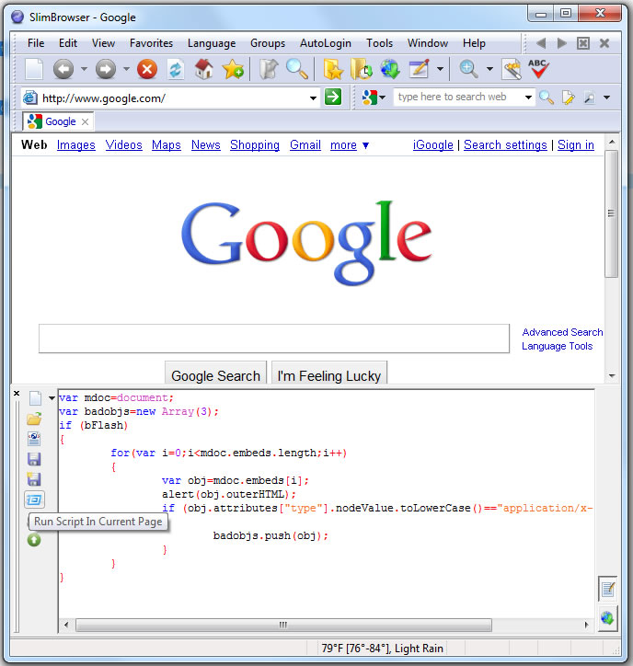Open the search engine selector dropdown
Viewport: 633px width, 666px height.
383,98
